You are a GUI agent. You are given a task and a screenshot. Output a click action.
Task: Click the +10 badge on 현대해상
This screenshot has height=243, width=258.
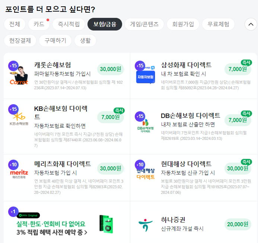[x=140, y=165]
